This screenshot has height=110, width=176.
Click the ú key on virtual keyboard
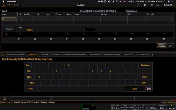[x=92, y=71]
